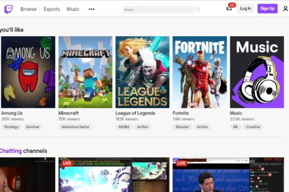Open the Chatting category link
The width and height of the screenshot is (289, 192).
10,151
